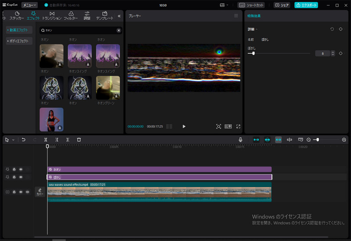Lock the ぼかし effect track
The width and height of the screenshot is (351, 241).
pos(14,177)
